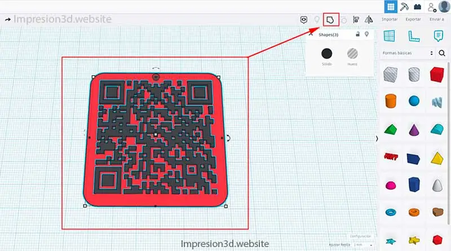Screen dimensions: 451x251
Task: Toggle hide lightbulb in Shapes inspector
Action: [x=367, y=34]
